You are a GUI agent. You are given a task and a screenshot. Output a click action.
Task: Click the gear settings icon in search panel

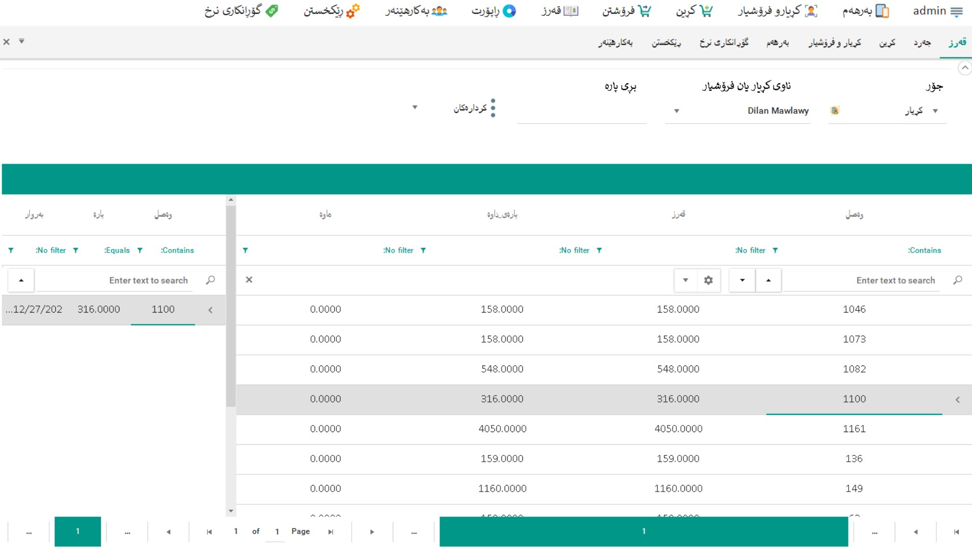point(708,280)
